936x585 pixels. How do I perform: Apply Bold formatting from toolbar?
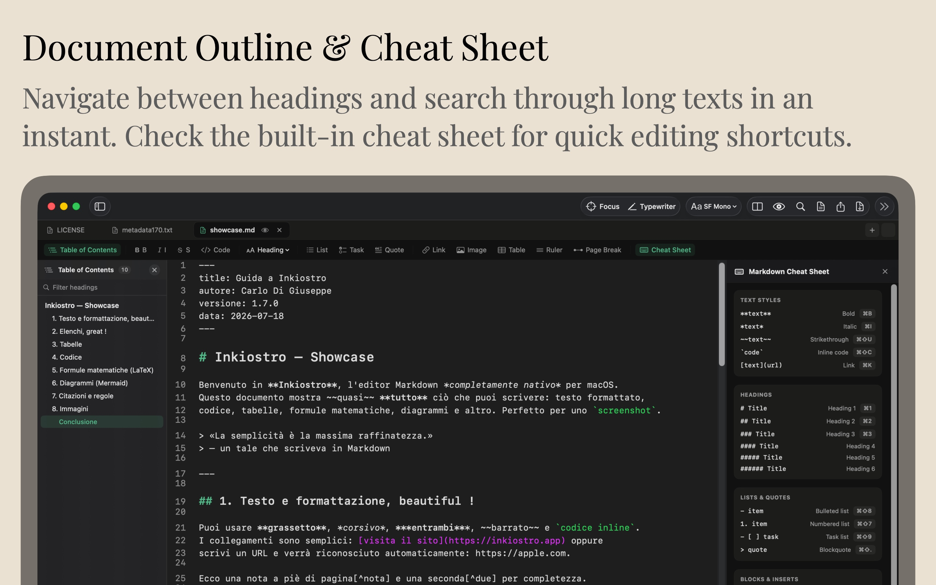coord(140,250)
